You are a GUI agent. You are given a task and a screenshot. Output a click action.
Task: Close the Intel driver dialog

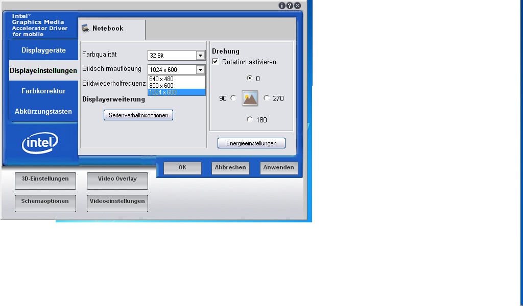click(297, 6)
